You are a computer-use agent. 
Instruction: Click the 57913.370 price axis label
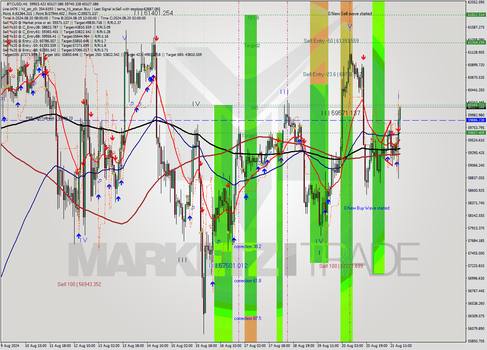coord(476,228)
